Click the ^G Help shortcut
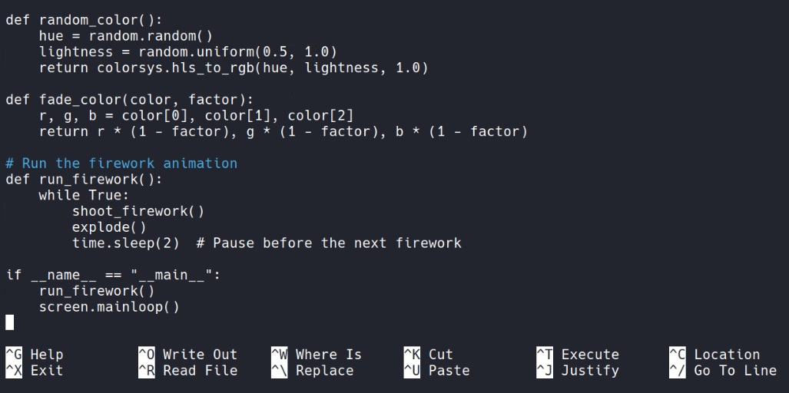The width and height of the screenshot is (789, 393). pyautogui.click(x=35, y=355)
